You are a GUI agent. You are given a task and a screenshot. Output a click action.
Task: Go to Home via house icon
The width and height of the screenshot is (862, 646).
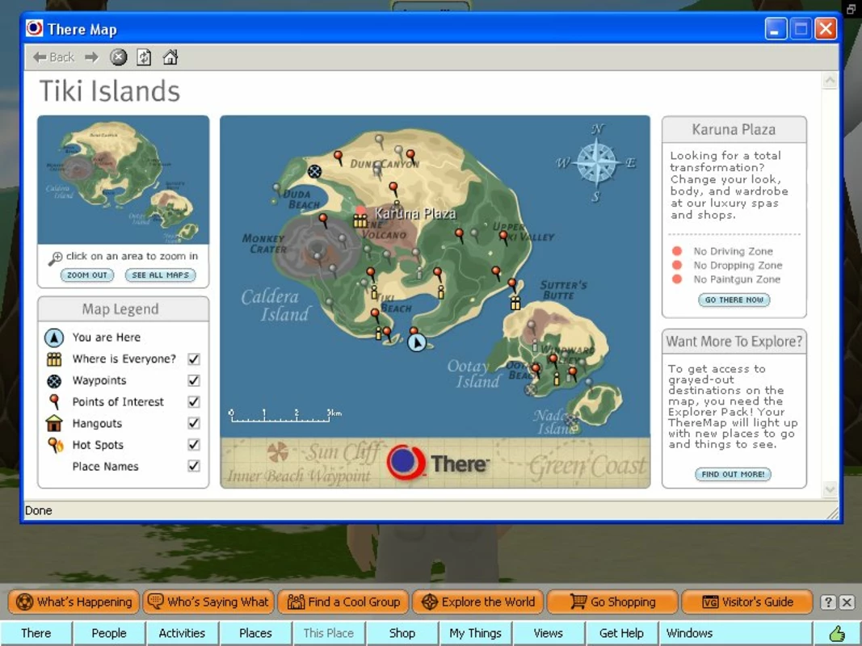(x=170, y=57)
